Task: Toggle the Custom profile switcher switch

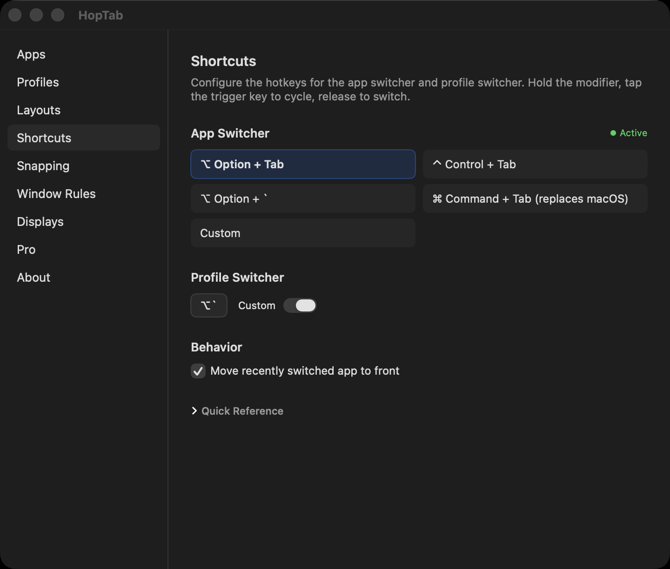Action: 300,305
